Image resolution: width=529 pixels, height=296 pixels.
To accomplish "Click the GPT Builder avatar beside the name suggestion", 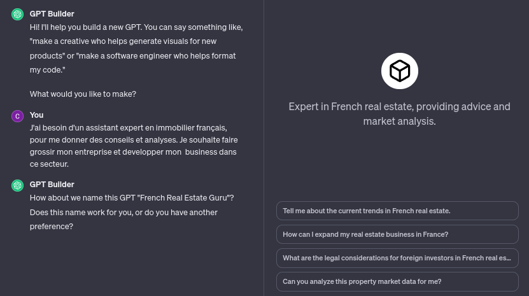I will [18, 185].
